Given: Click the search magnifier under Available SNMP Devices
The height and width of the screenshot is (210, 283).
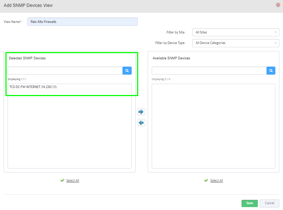Looking at the screenshot, I should click(271, 71).
